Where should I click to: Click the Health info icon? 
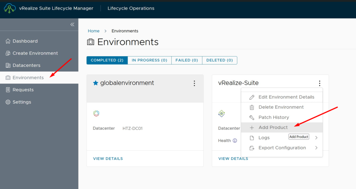[x=235, y=140]
